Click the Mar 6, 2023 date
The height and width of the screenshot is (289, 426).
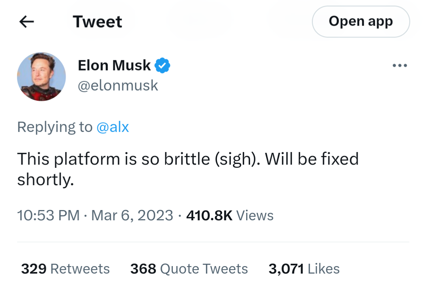tap(132, 216)
